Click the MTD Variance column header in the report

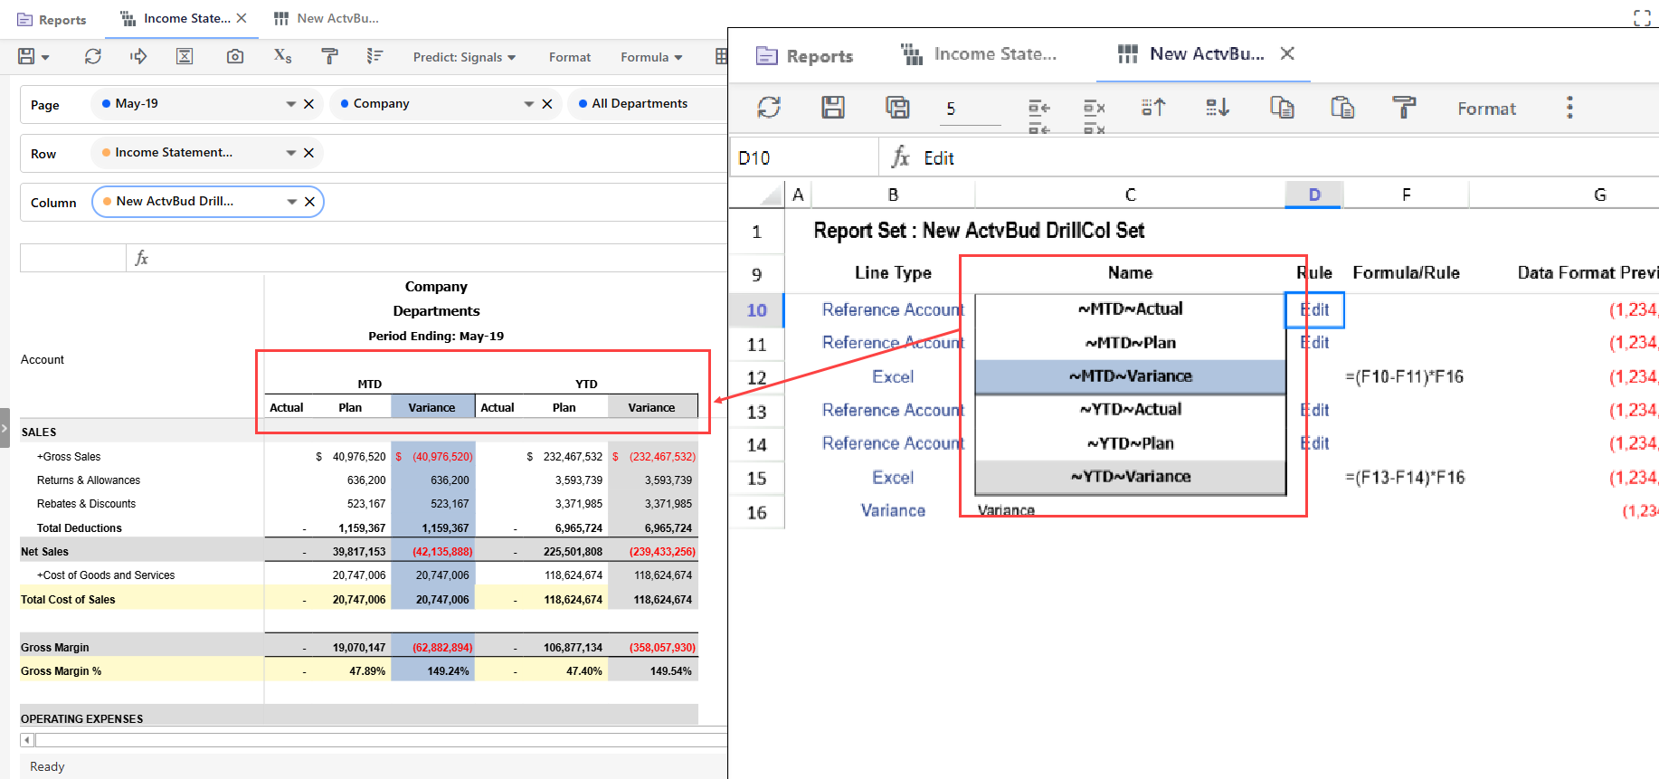coord(432,407)
